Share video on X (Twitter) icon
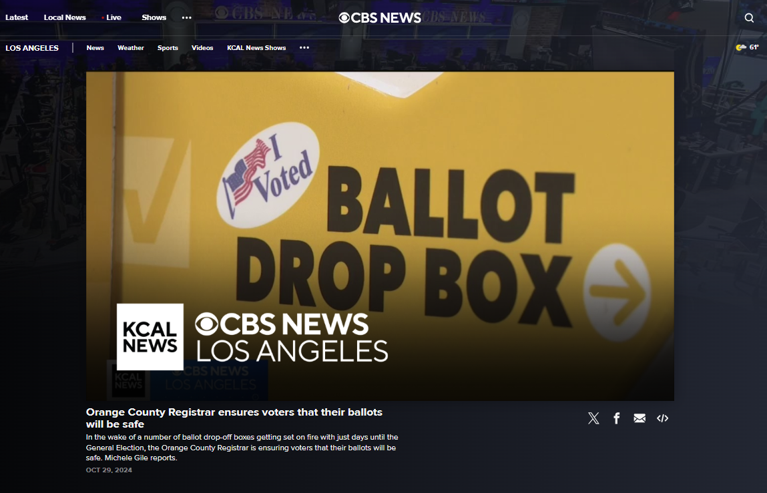Image resolution: width=767 pixels, height=493 pixels. tap(593, 418)
